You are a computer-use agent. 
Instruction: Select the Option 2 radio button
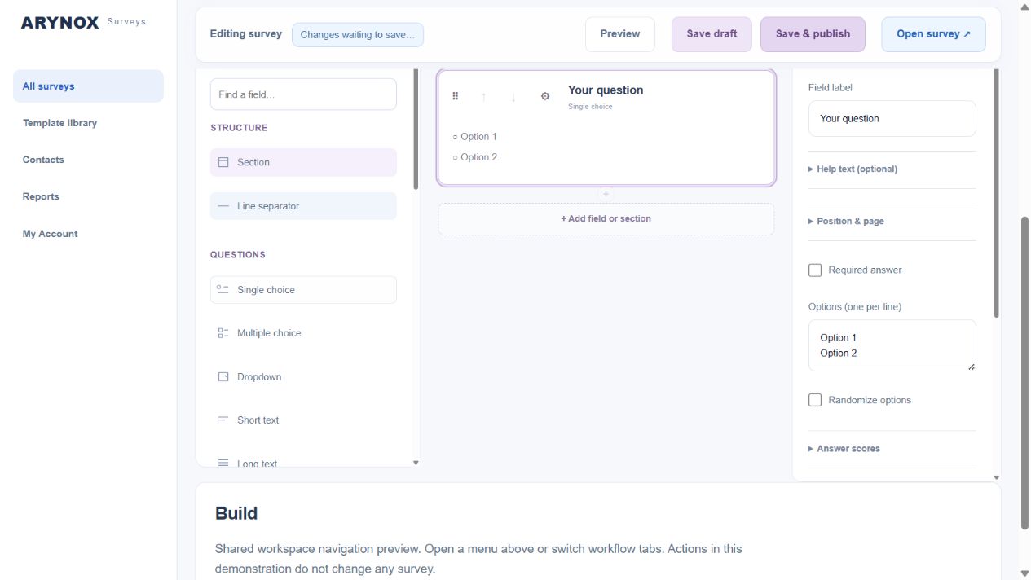point(456,157)
